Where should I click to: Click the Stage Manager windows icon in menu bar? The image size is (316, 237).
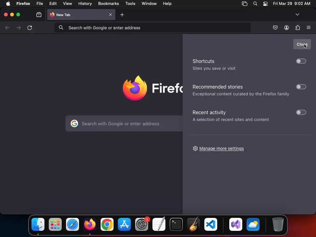click(244, 4)
